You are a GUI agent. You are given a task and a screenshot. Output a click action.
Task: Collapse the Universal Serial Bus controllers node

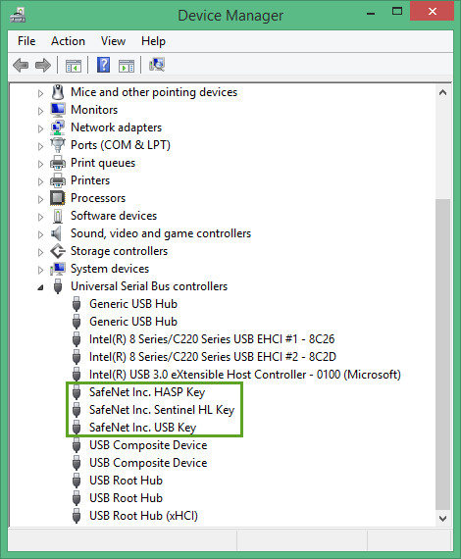pyautogui.click(x=40, y=287)
